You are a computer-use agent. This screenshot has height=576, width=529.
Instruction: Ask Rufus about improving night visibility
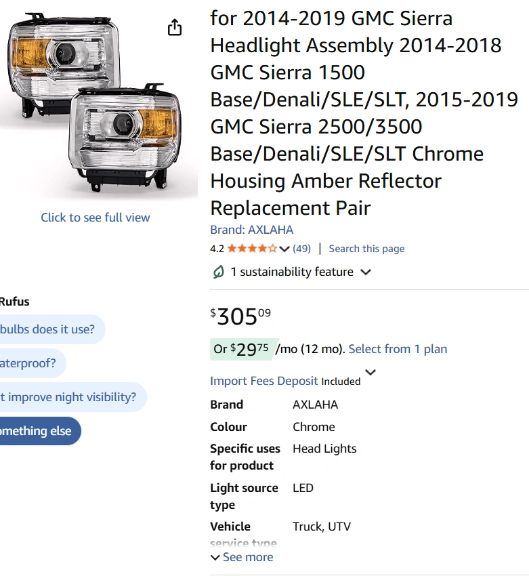[x=71, y=397]
